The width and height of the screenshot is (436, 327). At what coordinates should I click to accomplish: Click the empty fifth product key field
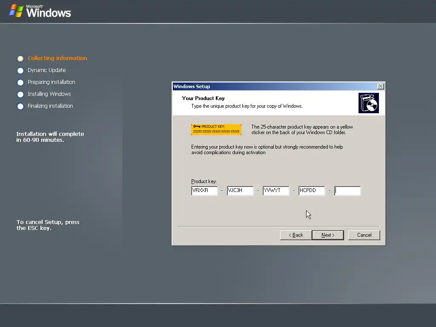pyautogui.click(x=347, y=191)
